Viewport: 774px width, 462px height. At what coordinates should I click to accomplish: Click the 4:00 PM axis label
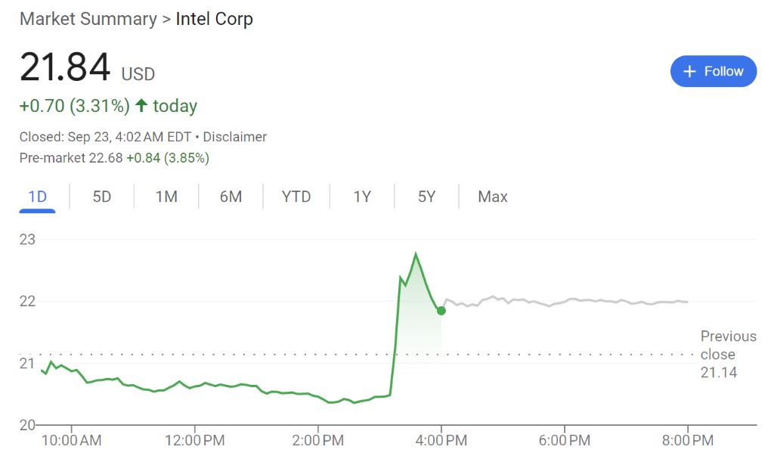coord(441,439)
